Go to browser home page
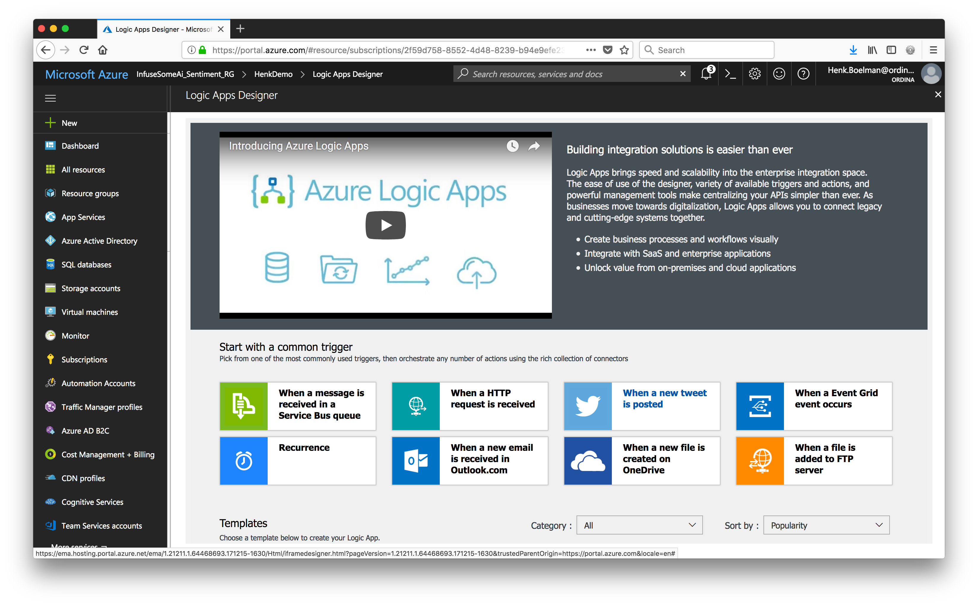 103,50
